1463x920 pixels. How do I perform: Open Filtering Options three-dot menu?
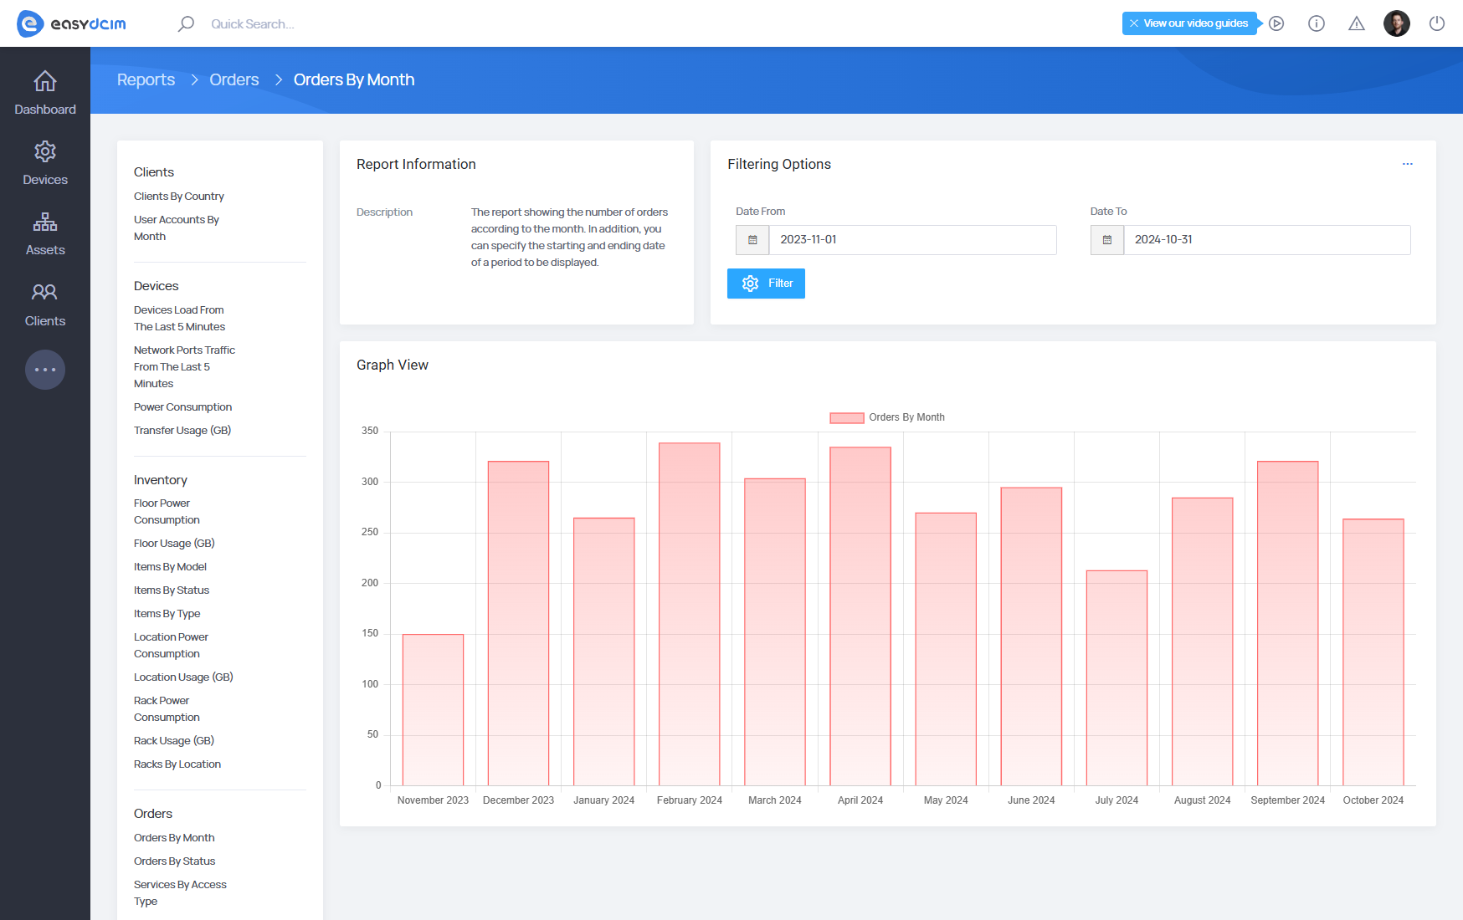pyautogui.click(x=1407, y=164)
